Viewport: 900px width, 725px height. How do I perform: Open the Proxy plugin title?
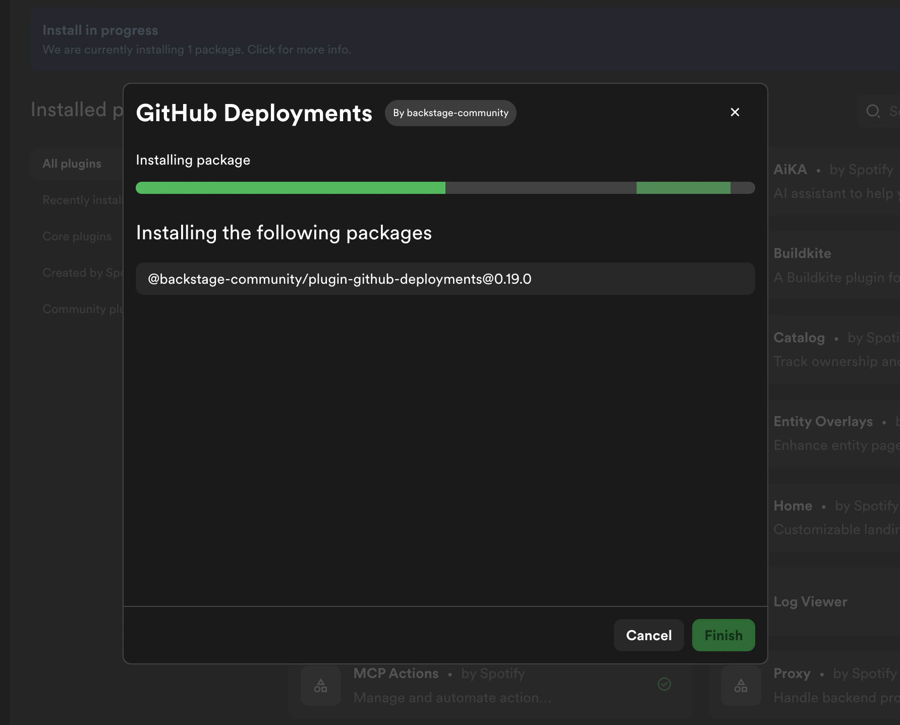pos(792,674)
